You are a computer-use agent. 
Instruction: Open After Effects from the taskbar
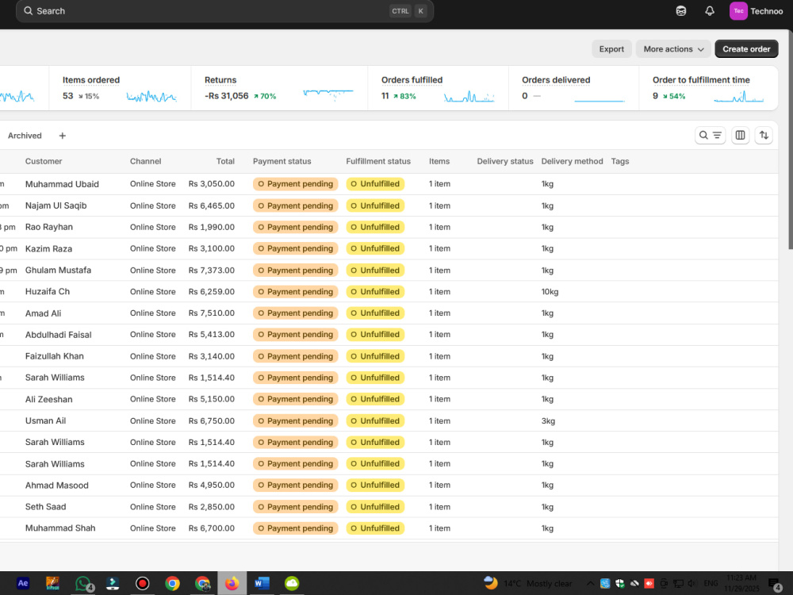tap(23, 583)
